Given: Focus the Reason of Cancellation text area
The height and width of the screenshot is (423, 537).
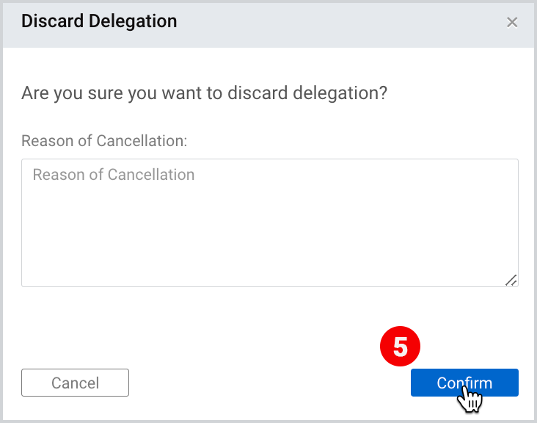Looking at the screenshot, I should click(x=270, y=223).
